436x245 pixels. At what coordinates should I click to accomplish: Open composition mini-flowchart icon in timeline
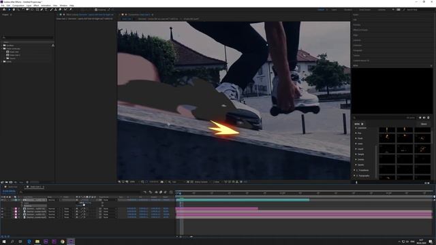pyautogui.click(x=145, y=192)
